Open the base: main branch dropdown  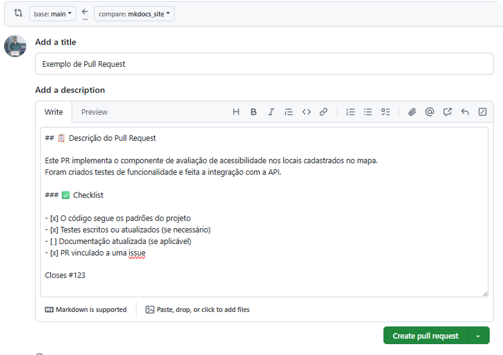click(x=53, y=14)
